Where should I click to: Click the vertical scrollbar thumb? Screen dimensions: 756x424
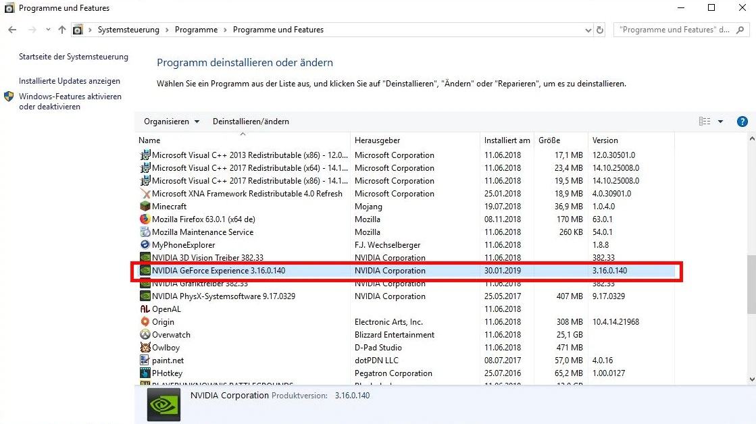(752, 284)
